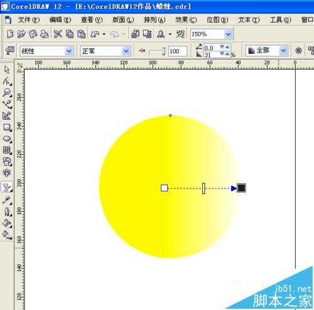Open the 全部 transparency target dropdown
Viewport: 314px width, 310px height.
[283, 51]
